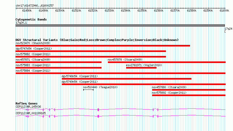Click the 61600k ruler tick label
The height and width of the screenshot is (131, 233).
click(x=224, y=11)
